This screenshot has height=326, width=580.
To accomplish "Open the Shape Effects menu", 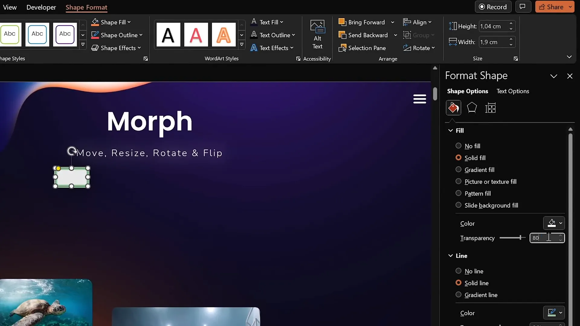I will click(116, 48).
